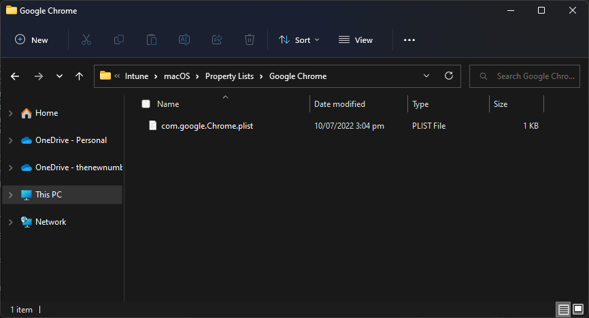589x318 pixels.
Task: Sort by Name column header
Action: (168, 104)
